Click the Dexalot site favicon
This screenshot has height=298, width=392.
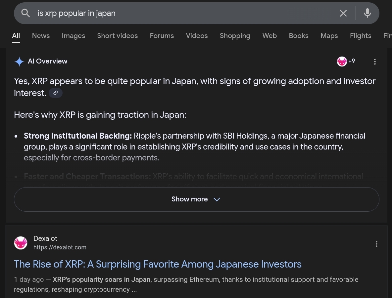[x=21, y=243]
